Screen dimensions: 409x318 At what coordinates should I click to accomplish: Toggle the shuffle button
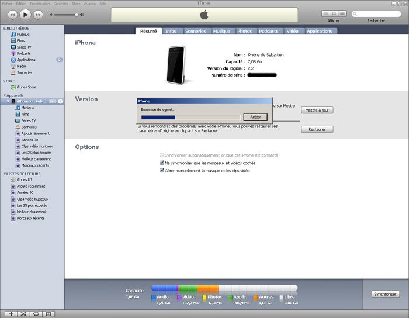[23, 314]
